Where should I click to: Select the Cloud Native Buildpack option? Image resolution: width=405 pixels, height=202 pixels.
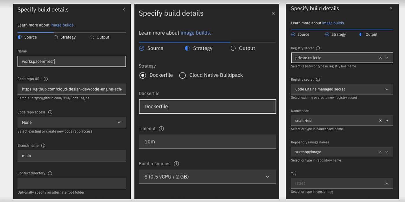(183, 75)
